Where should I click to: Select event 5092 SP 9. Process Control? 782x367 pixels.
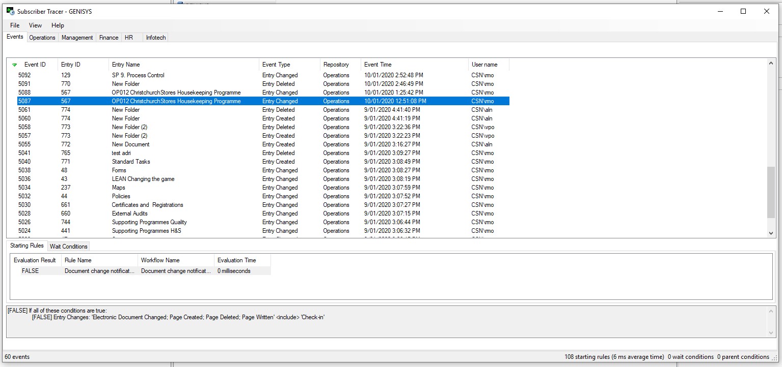[x=138, y=75]
